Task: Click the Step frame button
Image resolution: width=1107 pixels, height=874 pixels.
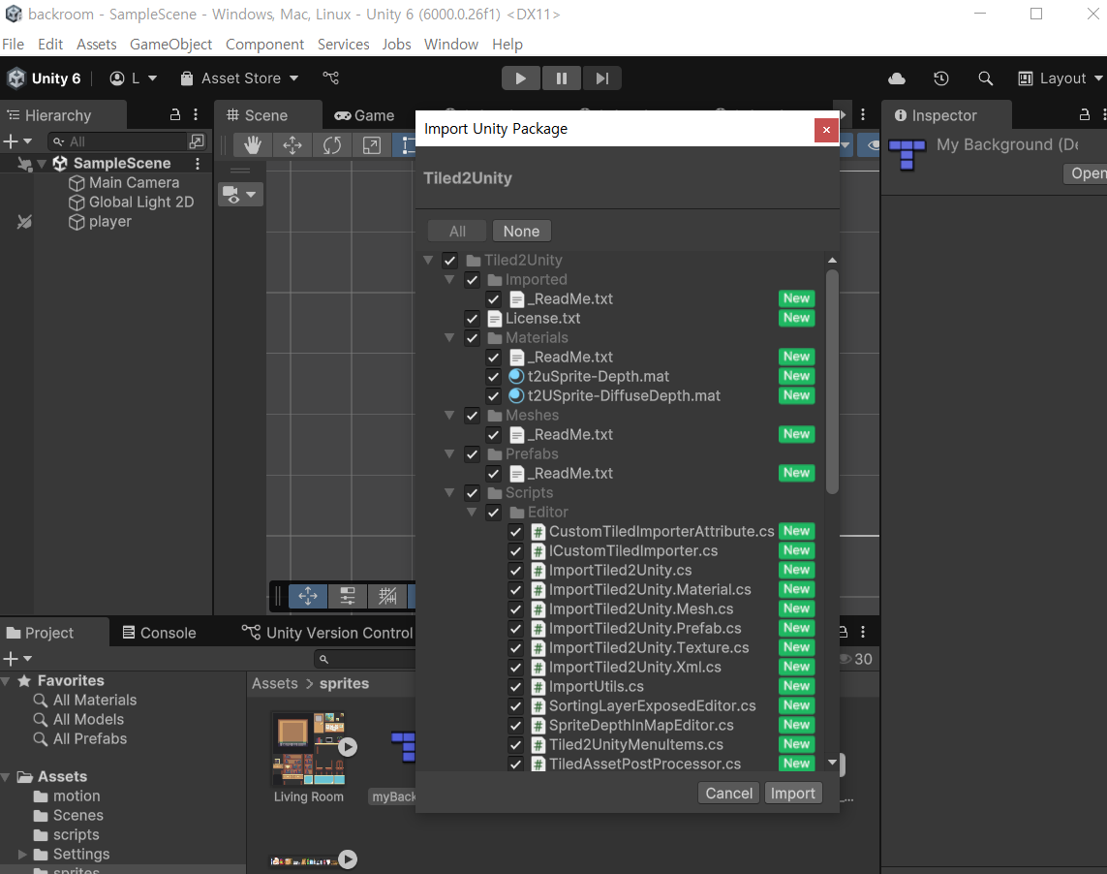Action: tap(601, 78)
